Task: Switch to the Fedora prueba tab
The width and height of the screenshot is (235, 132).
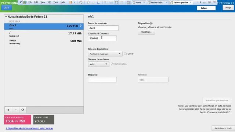Action: tap(181, 3)
